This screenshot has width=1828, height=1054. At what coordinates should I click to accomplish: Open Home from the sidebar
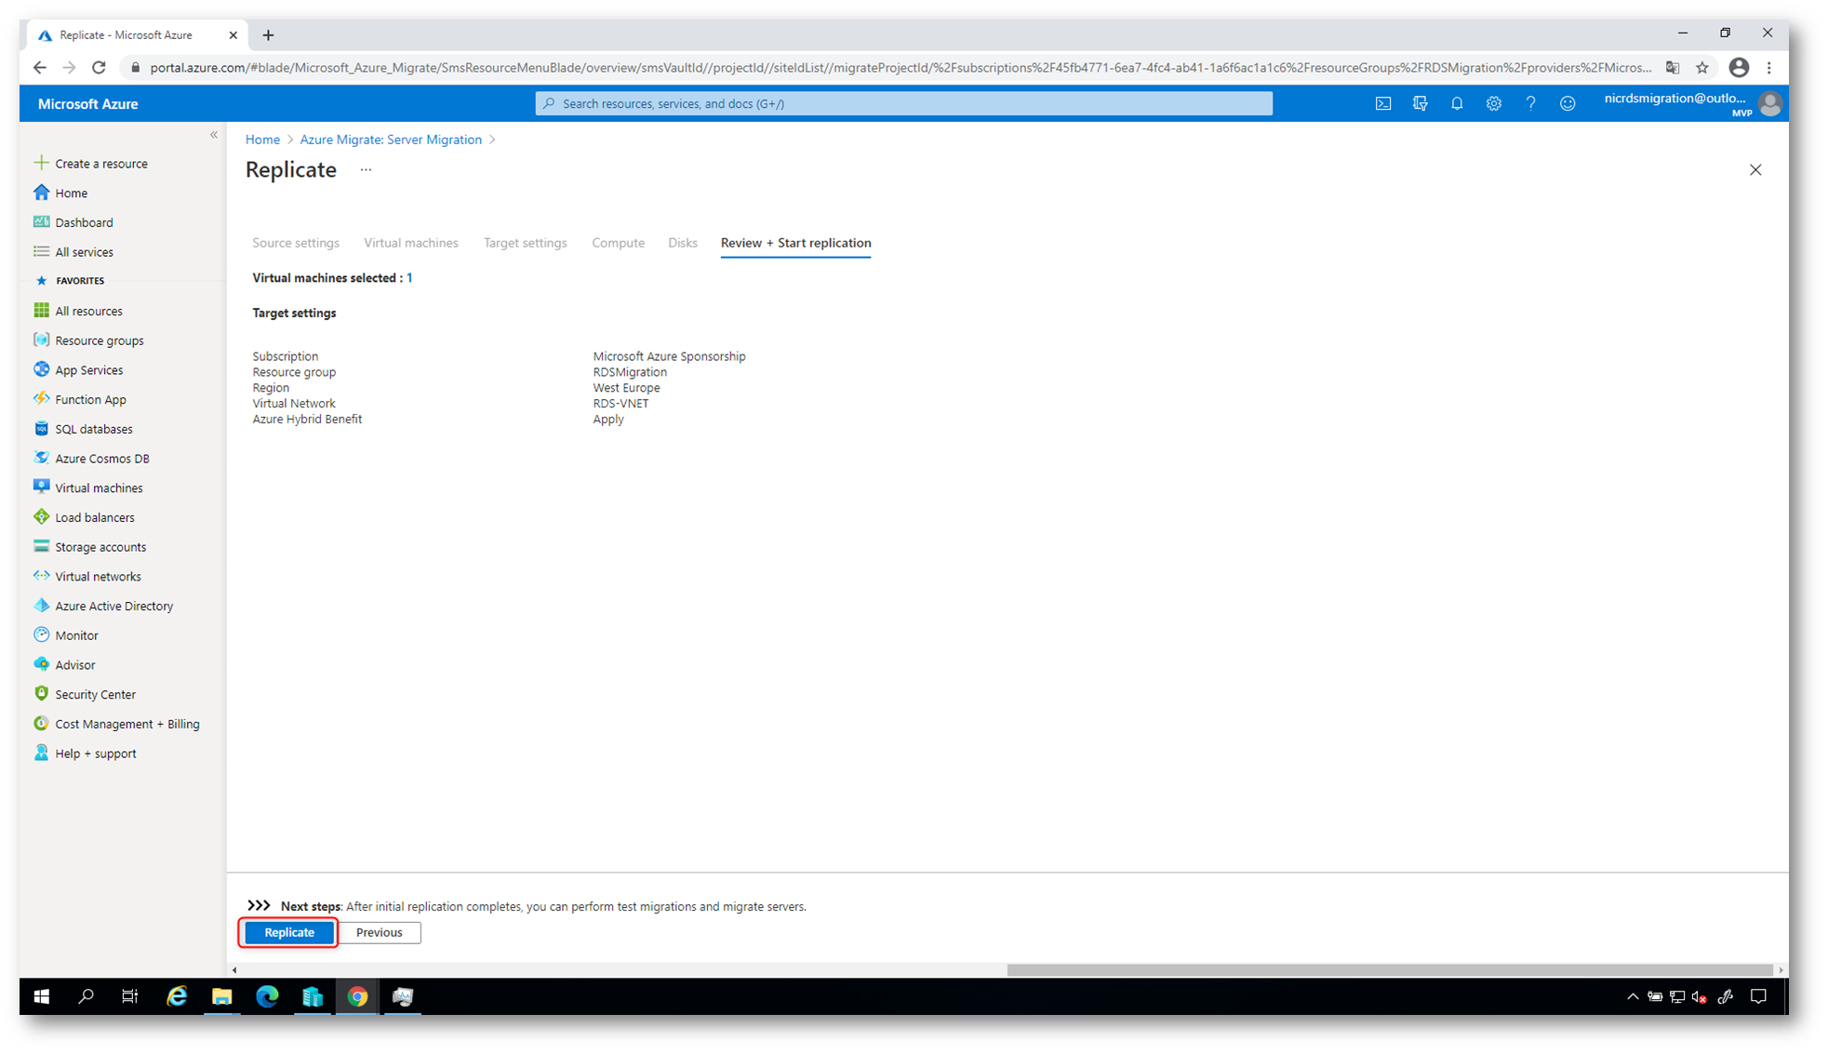[x=71, y=193]
